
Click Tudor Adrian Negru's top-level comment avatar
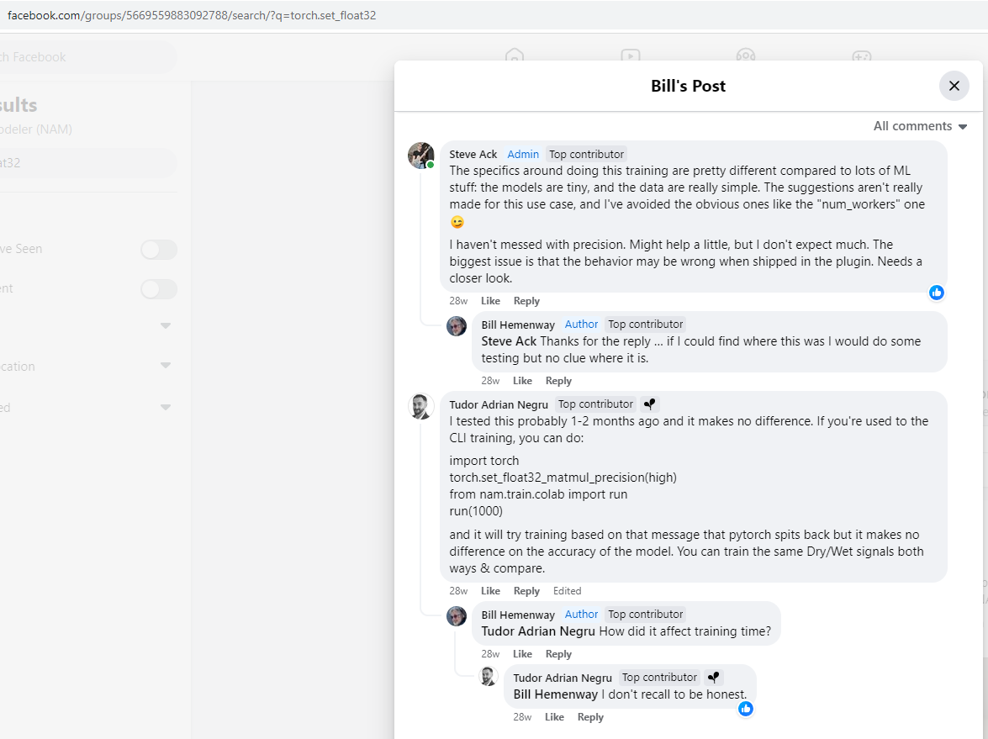pos(420,406)
